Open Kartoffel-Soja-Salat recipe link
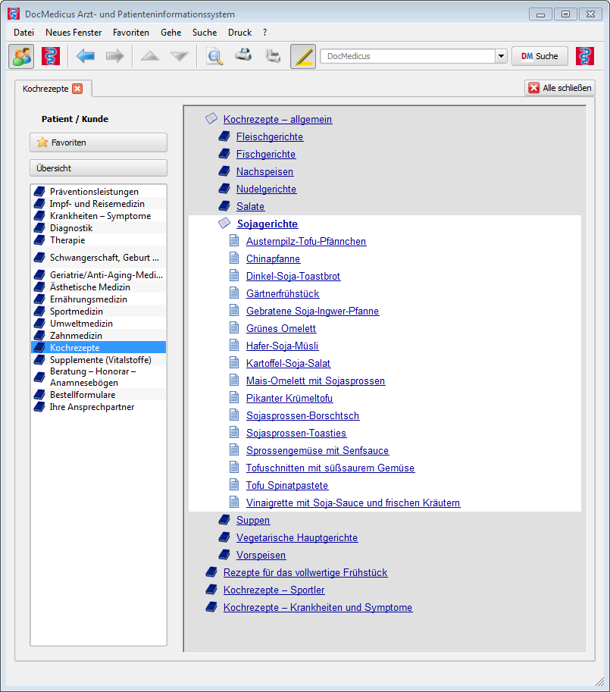 (x=289, y=363)
